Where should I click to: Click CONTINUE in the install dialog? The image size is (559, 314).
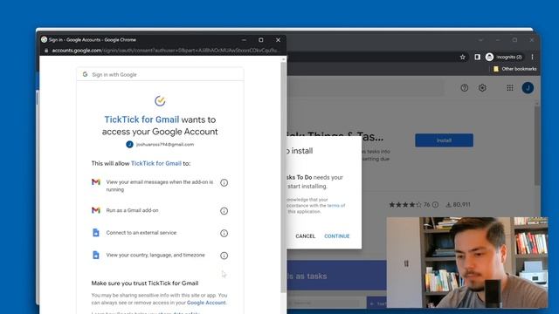point(337,236)
